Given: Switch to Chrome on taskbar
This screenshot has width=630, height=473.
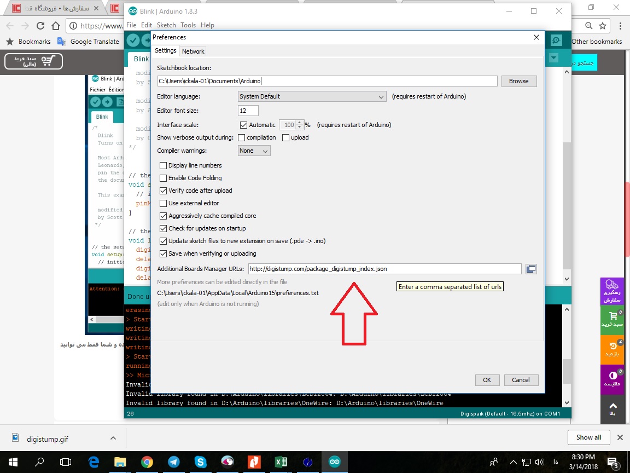Looking at the screenshot, I should click(147, 462).
